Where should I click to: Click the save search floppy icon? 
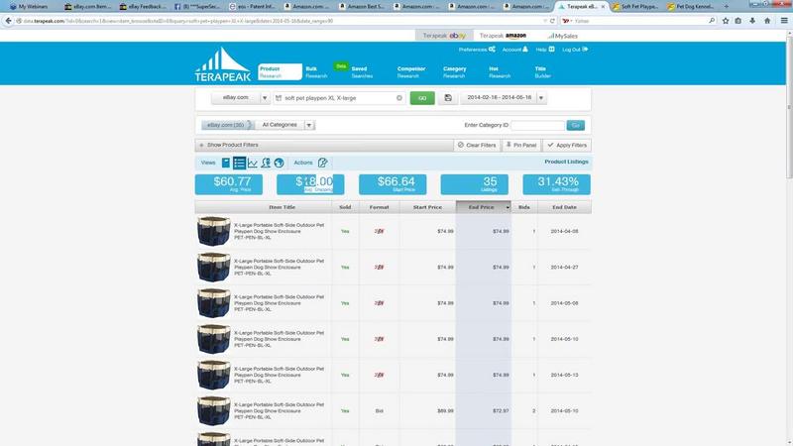[x=448, y=97]
